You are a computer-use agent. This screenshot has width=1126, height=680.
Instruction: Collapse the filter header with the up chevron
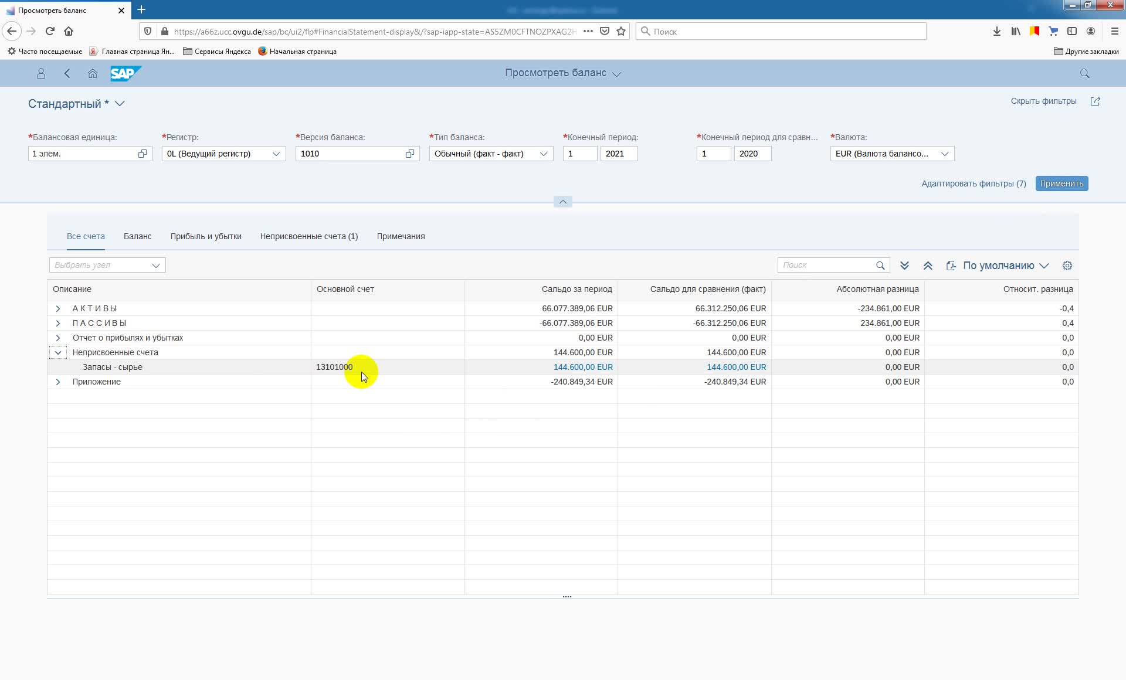tap(562, 202)
